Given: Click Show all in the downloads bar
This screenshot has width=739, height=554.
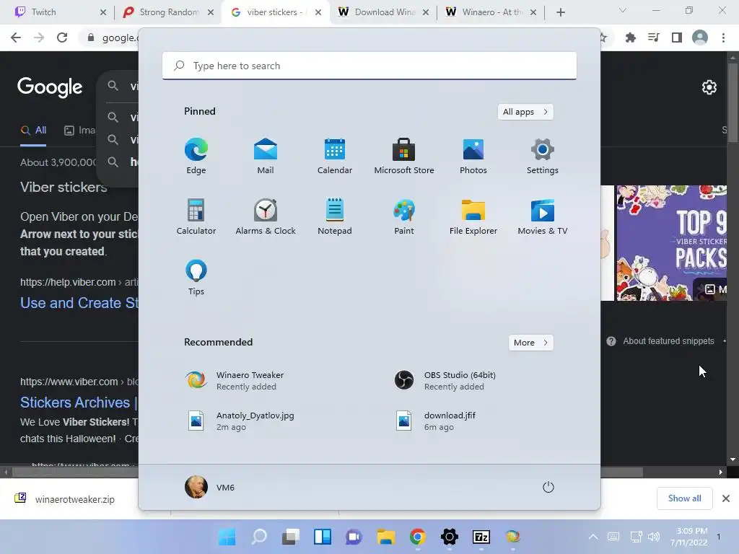Looking at the screenshot, I should coord(684,498).
